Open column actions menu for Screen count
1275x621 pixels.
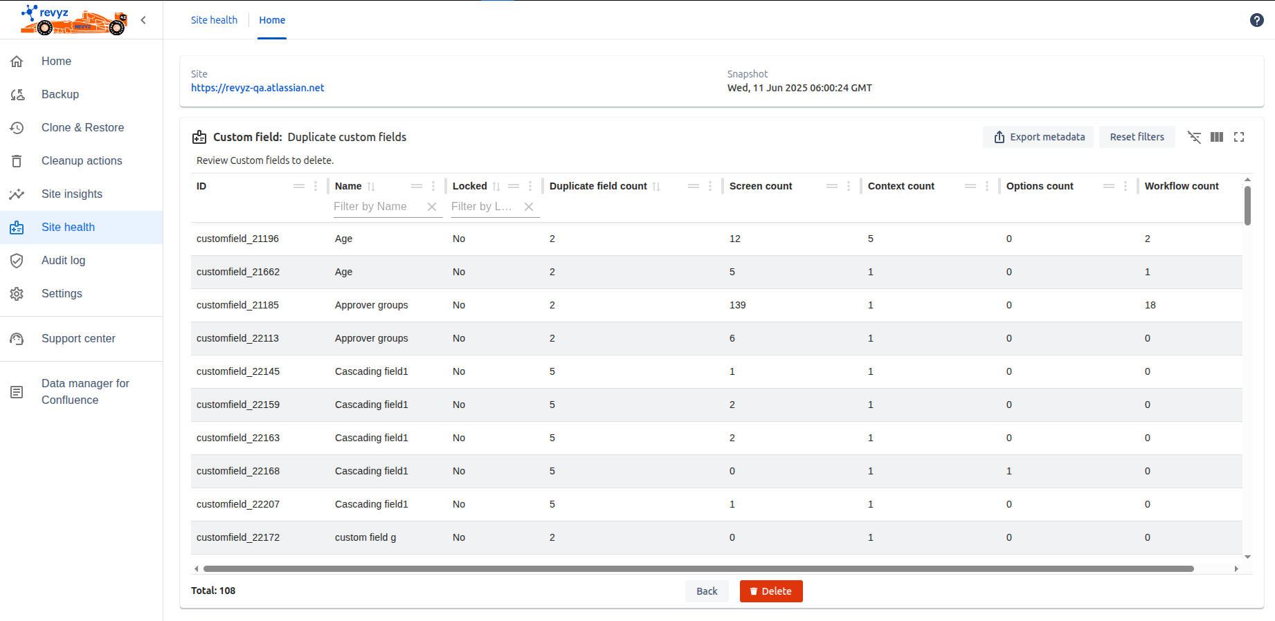pyautogui.click(x=849, y=187)
